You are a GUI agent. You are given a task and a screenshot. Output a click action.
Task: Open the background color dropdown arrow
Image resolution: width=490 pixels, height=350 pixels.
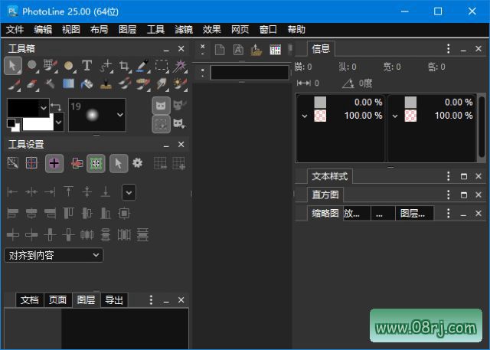(x=59, y=123)
